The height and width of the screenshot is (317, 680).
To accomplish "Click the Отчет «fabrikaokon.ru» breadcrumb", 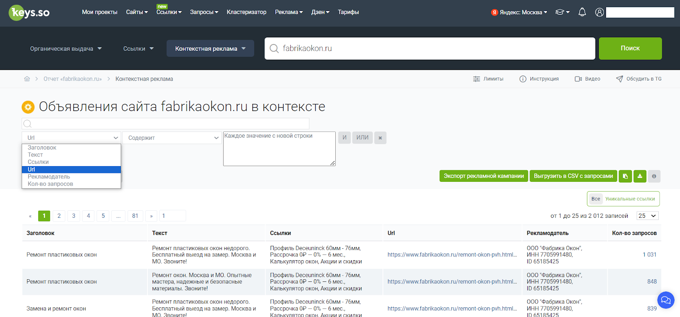I will (73, 79).
